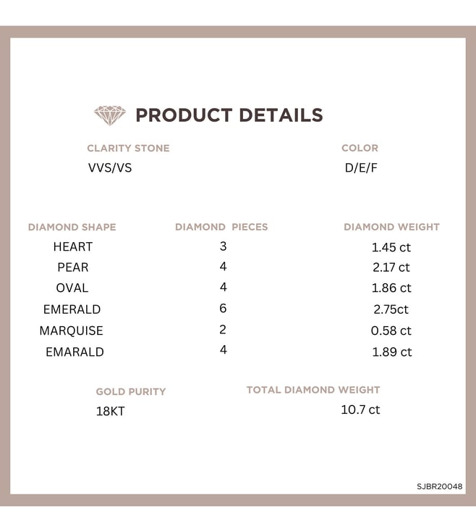Click the diamond icon beside Product Details
Screen dimensions: 476x532
pos(110,115)
